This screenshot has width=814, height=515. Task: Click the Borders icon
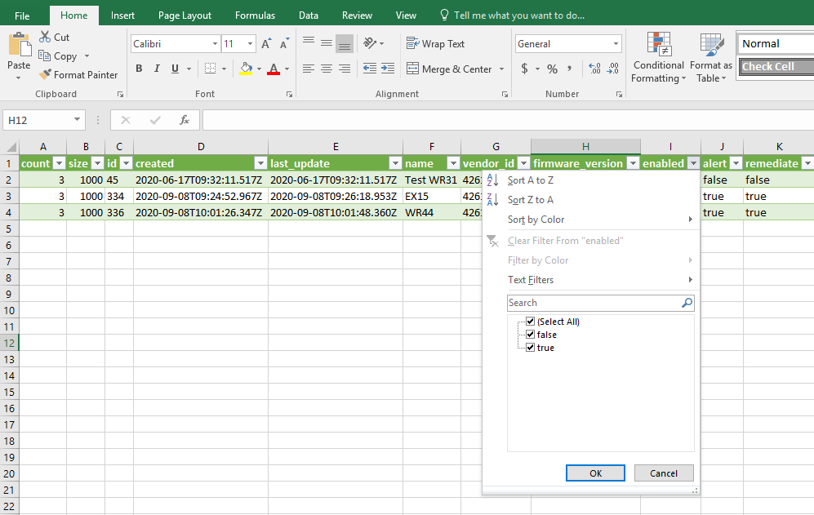click(x=210, y=69)
